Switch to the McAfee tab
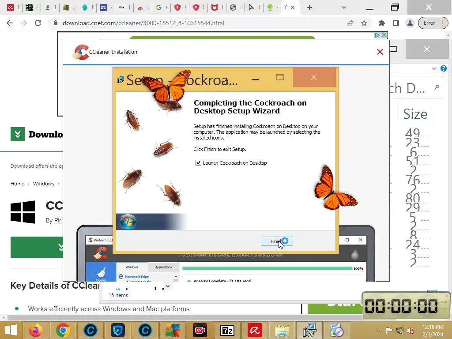The height and width of the screenshot is (339, 452). pos(214,8)
